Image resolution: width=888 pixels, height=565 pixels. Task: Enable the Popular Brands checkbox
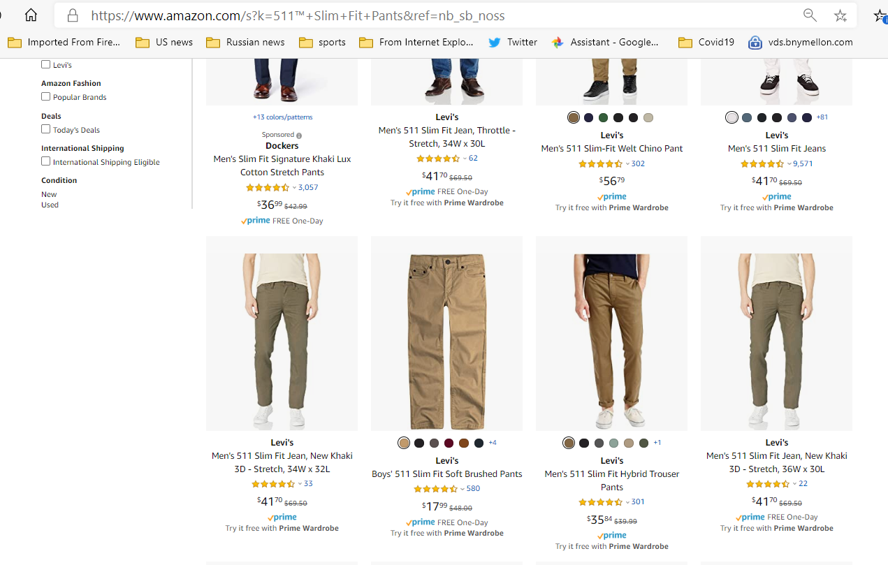point(45,96)
